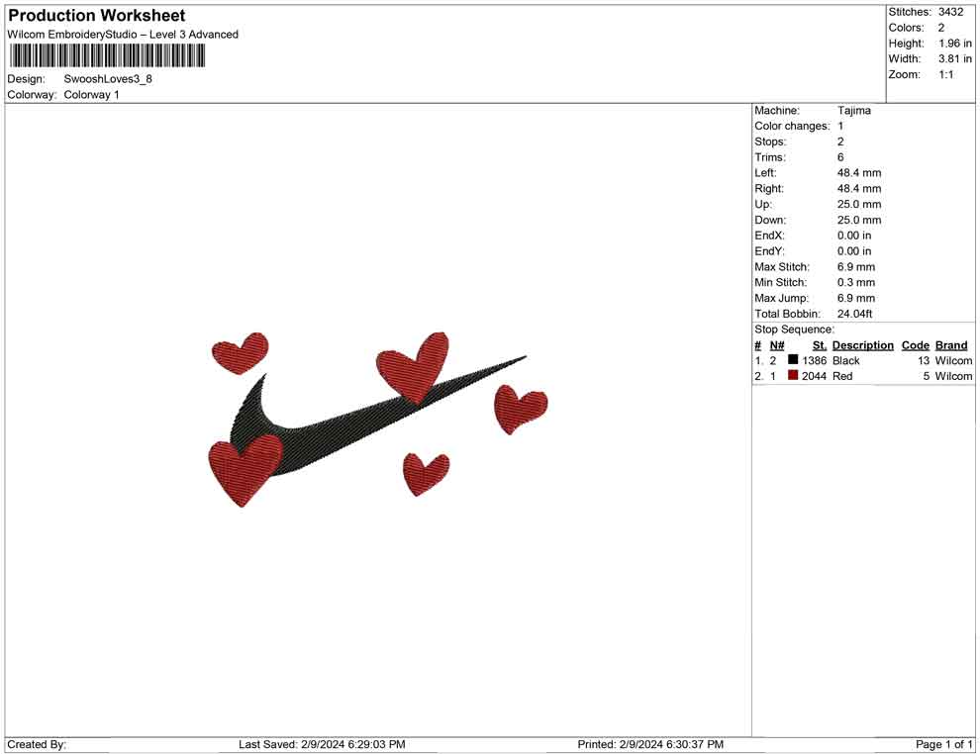Click the 'EndX:' label
980x754 pixels.
point(769,236)
